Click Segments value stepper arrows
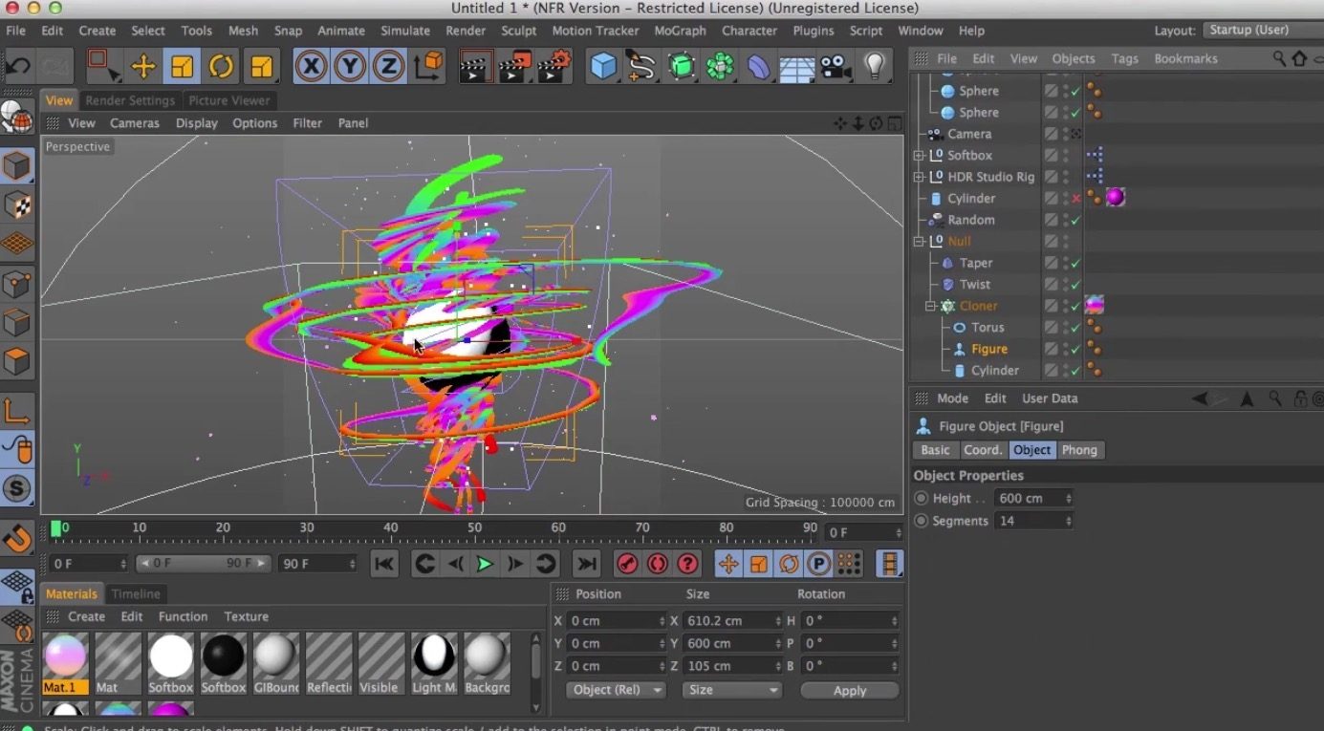The image size is (1324, 731). (1068, 521)
